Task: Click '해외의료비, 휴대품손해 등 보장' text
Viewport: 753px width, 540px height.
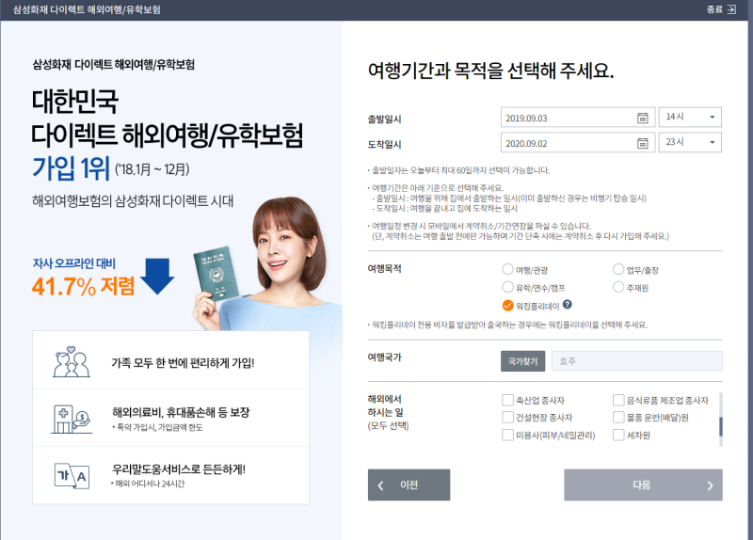Action: pyautogui.click(x=181, y=412)
